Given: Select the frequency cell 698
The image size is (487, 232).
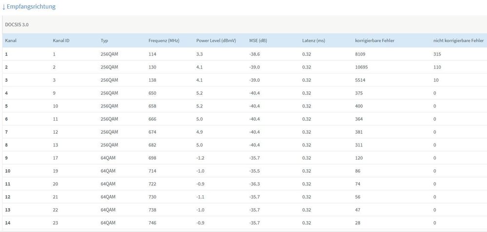Looking at the screenshot, I should click(x=153, y=158).
